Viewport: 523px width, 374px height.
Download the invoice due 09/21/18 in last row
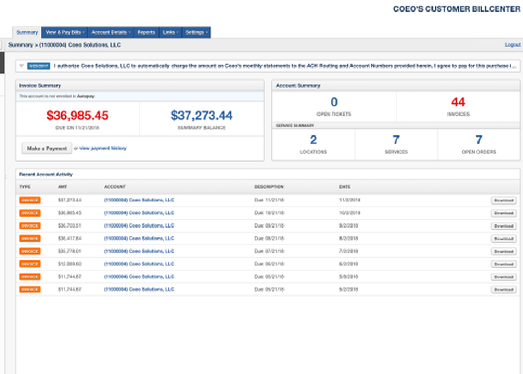pos(503,290)
